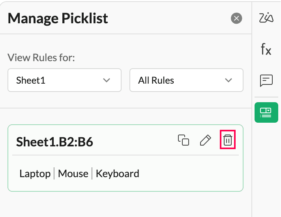The height and width of the screenshot is (217, 281).
Task: Open the fx functions panel in sidebar
Action: (266, 50)
